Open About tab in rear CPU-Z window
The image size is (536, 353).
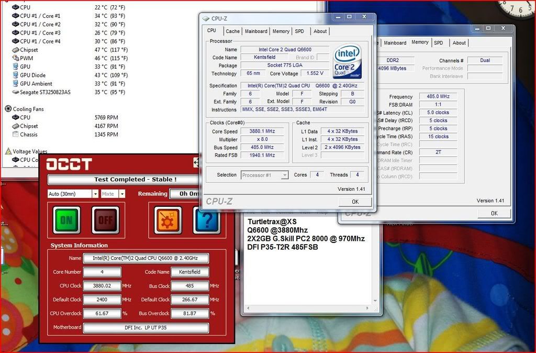459,43
